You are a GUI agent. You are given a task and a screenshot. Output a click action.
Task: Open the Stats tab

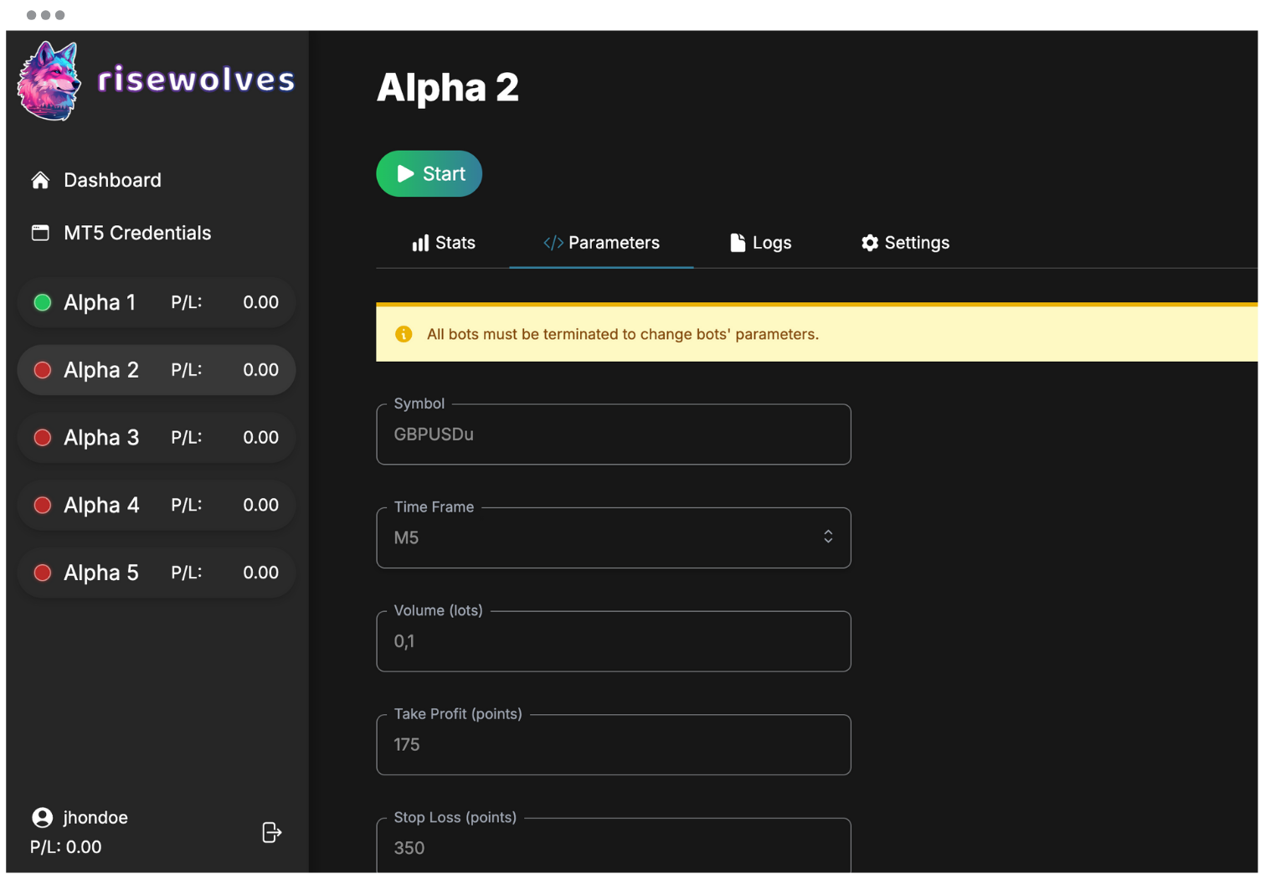pyautogui.click(x=443, y=243)
